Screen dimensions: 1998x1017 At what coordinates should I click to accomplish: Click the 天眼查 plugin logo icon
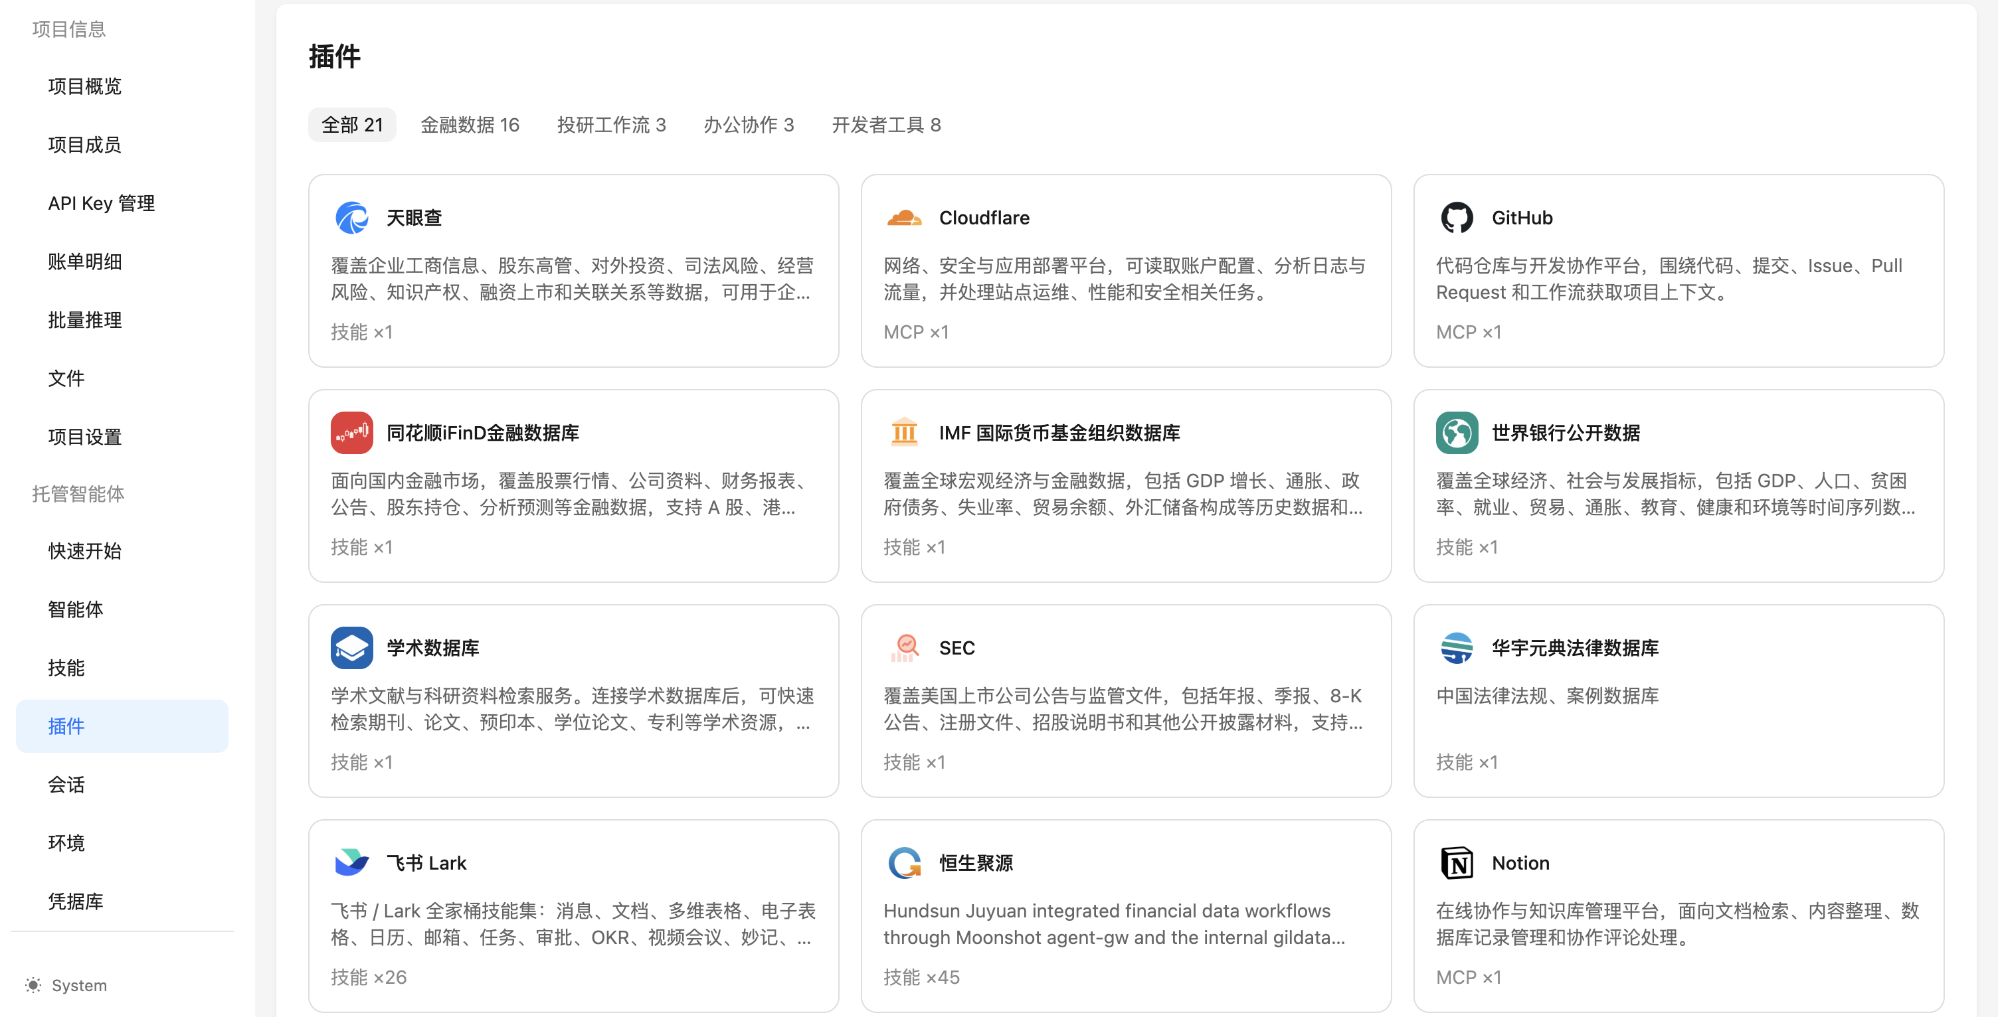(351, 218)
